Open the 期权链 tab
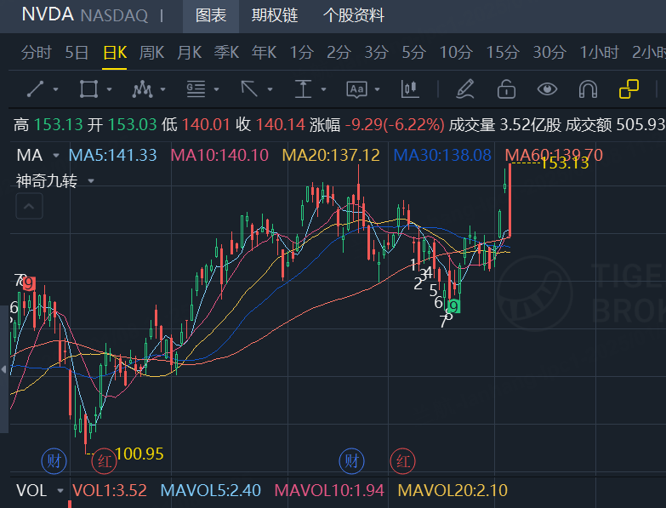 coord(275,16)
